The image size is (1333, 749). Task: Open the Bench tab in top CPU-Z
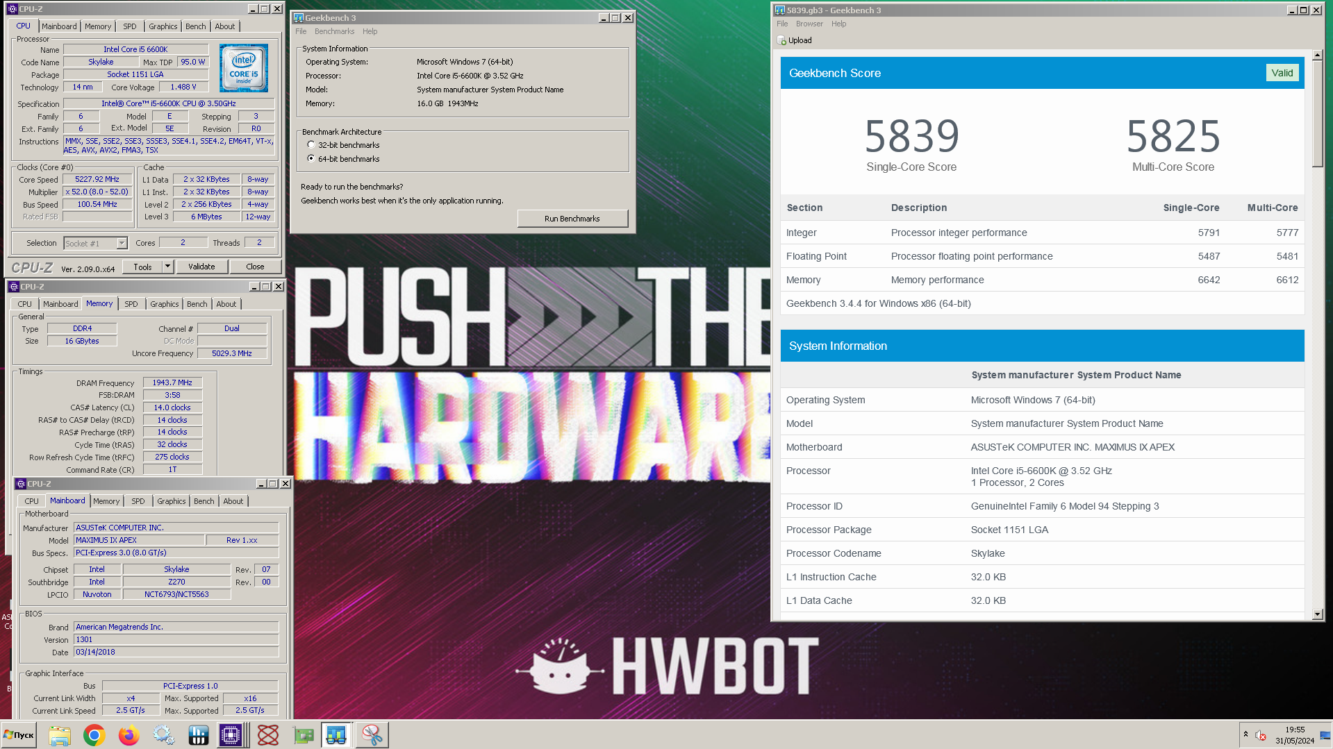click(x=196, y=26)
